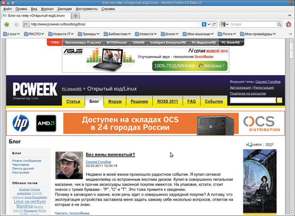This screenshot has width=295, height=216.
Task: Click the Aquarius ad banner image
Action: coord(260,181)
